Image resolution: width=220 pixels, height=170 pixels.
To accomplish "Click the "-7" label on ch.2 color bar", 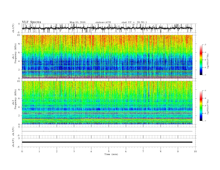I will coord(205,121).
